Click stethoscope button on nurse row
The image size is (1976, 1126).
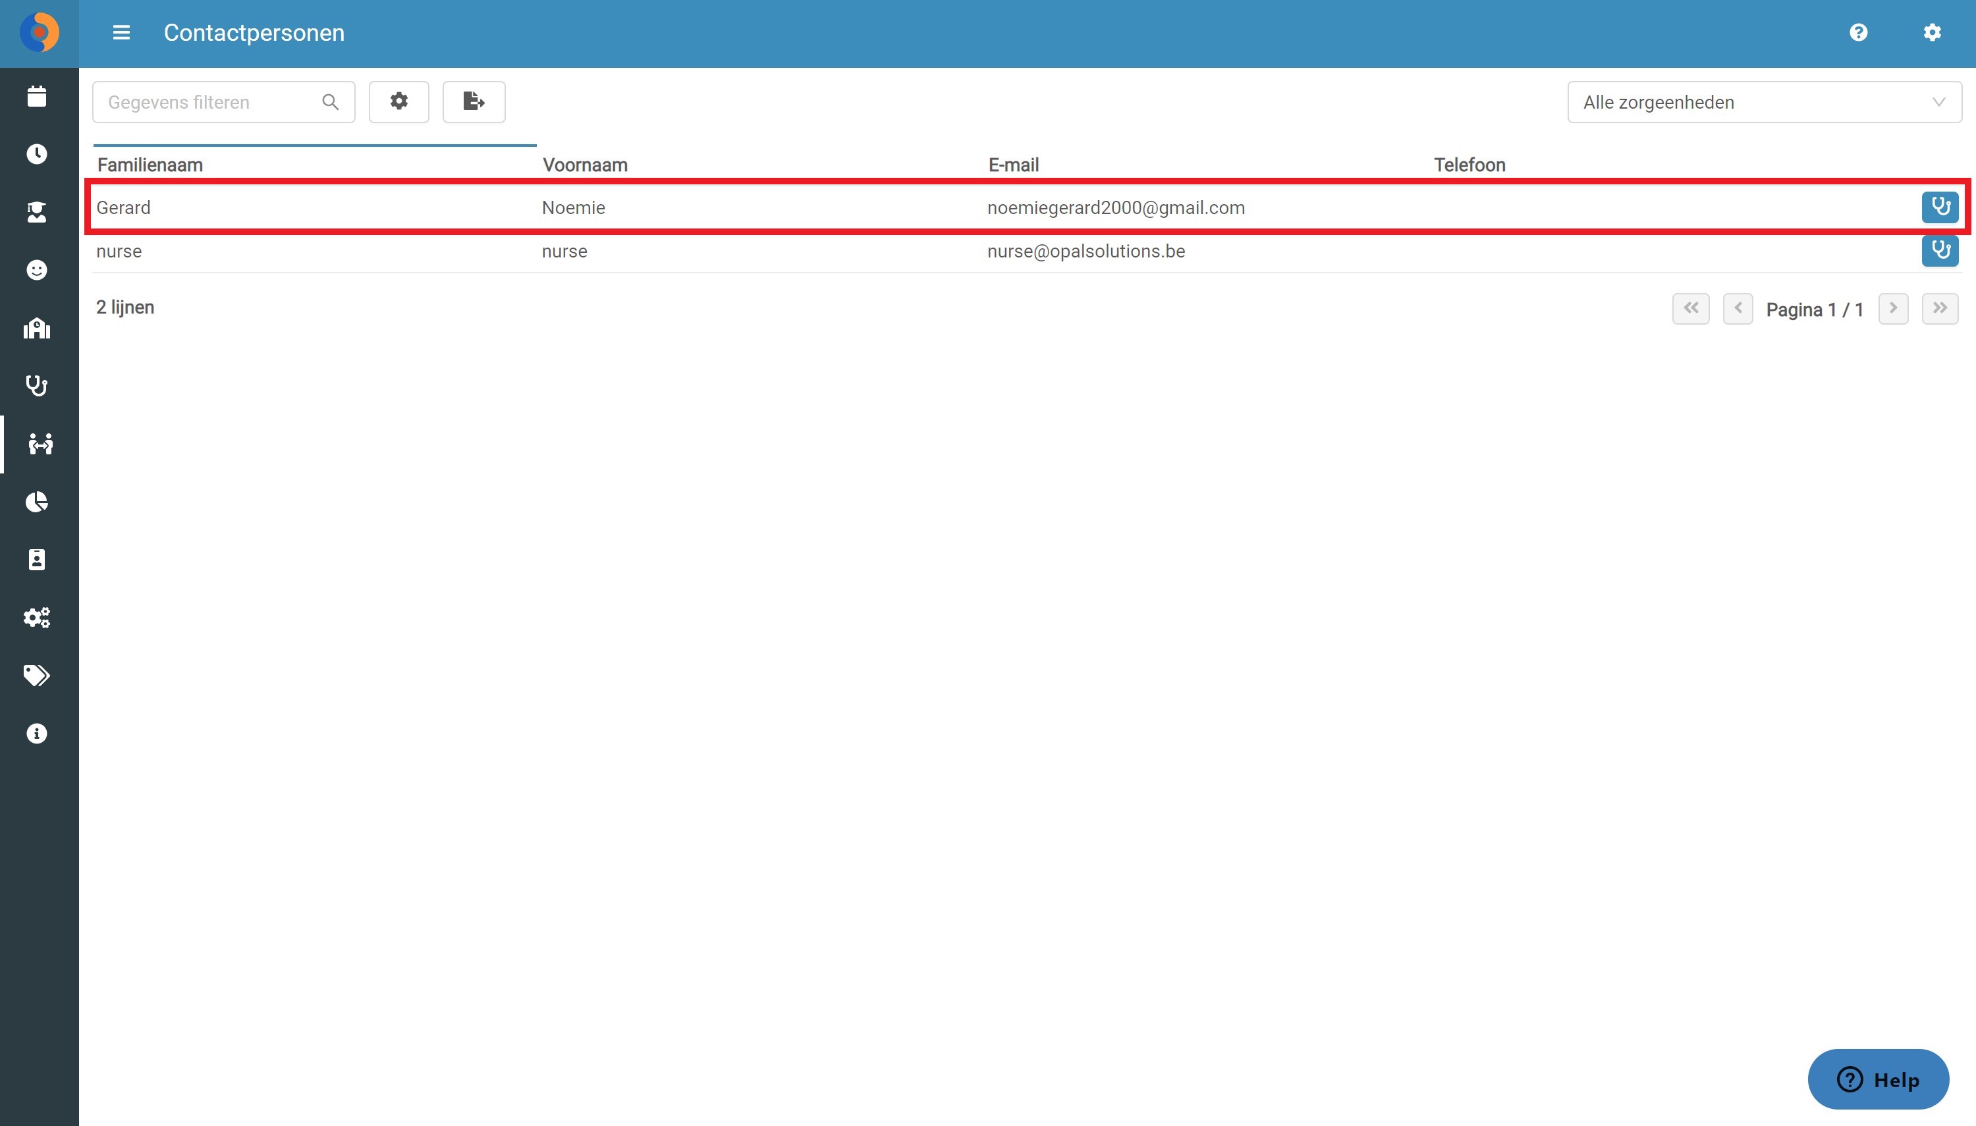1940,251
